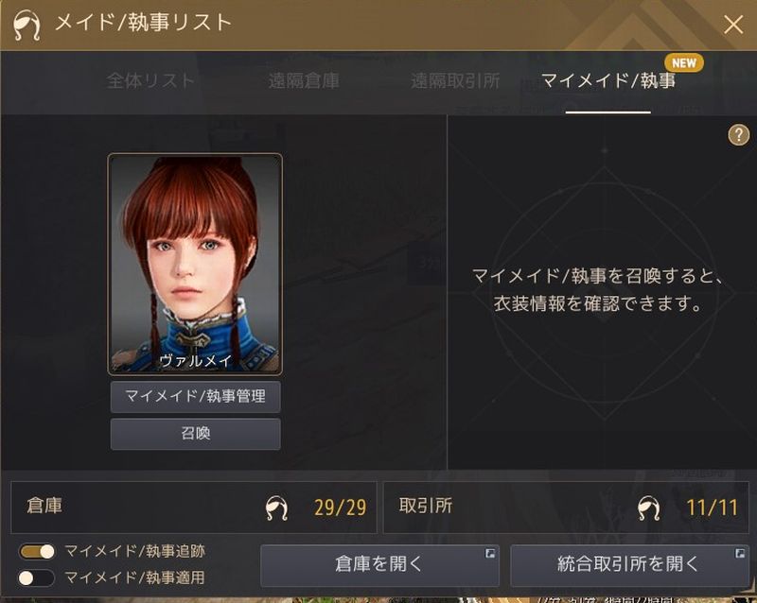Click the popup icon on 統合取引所を開く button

[740, 553]
